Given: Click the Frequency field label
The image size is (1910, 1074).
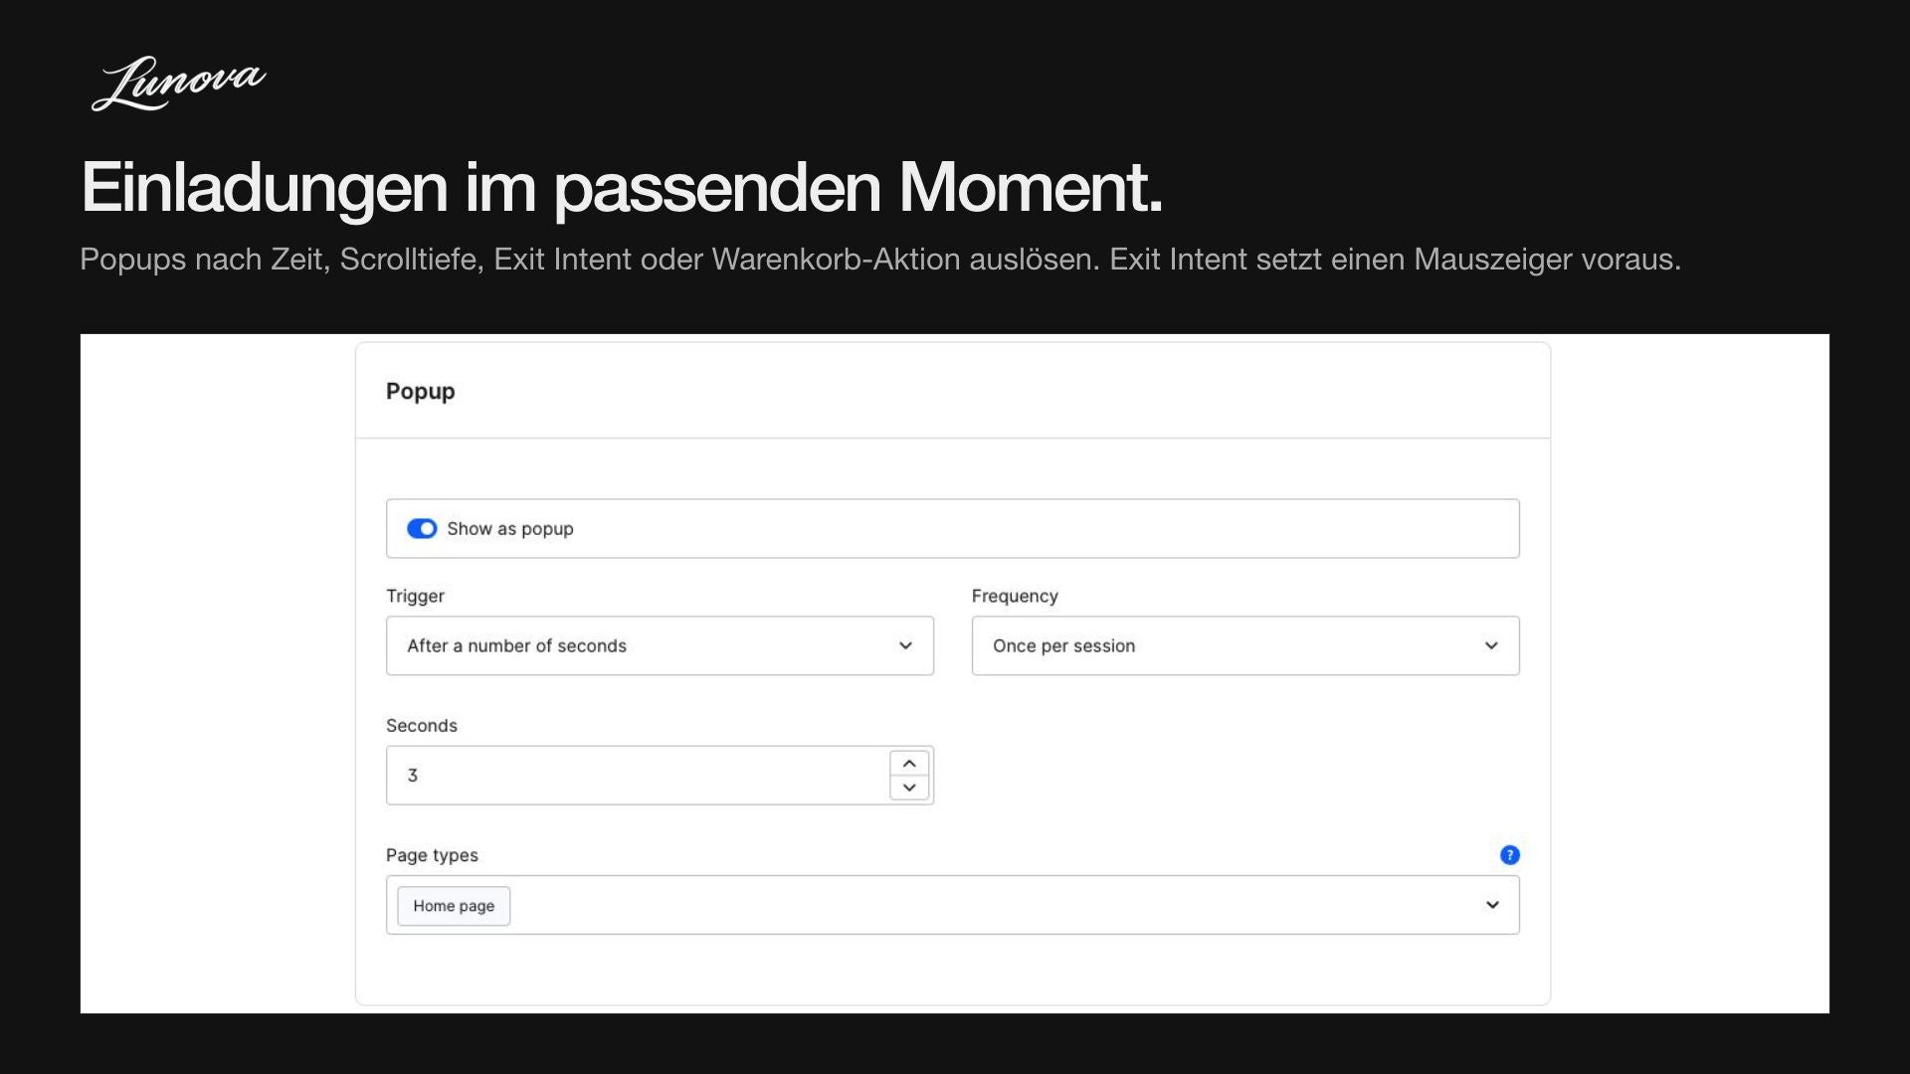Looking at the screenshot, I should click(1015, 597).
